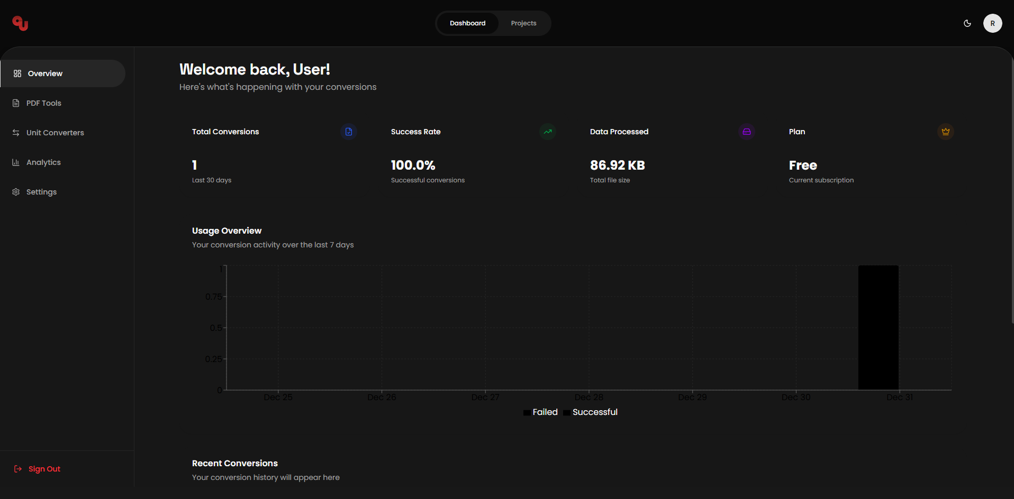
Task: Click the Sign Out link
Action: click(44, 468)
